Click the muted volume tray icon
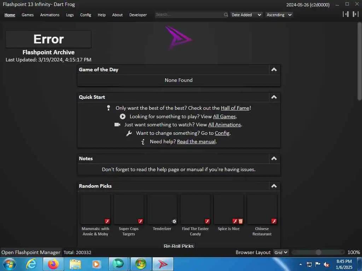The width and height of the screenshot is (362, 271). [x=326, y=264]
